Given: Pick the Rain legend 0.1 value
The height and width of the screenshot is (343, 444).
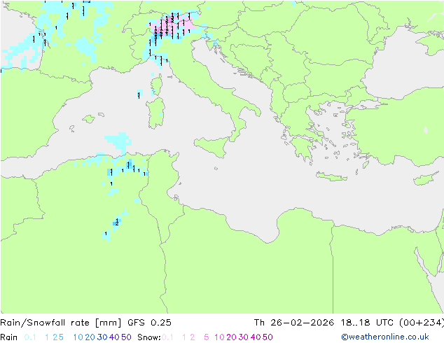Looking at the screenshot, I should click(30, 337).
